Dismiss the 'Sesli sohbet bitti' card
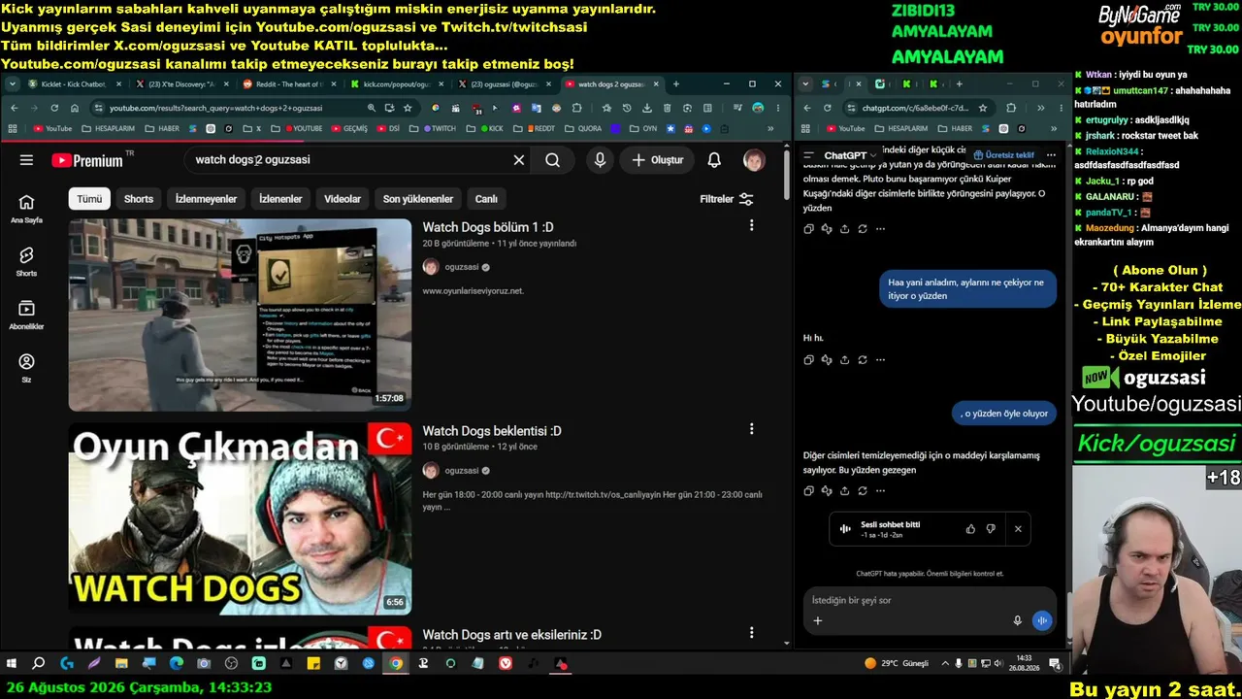The height and width of the screenshot is (699, 1242). click(1018, 529)
